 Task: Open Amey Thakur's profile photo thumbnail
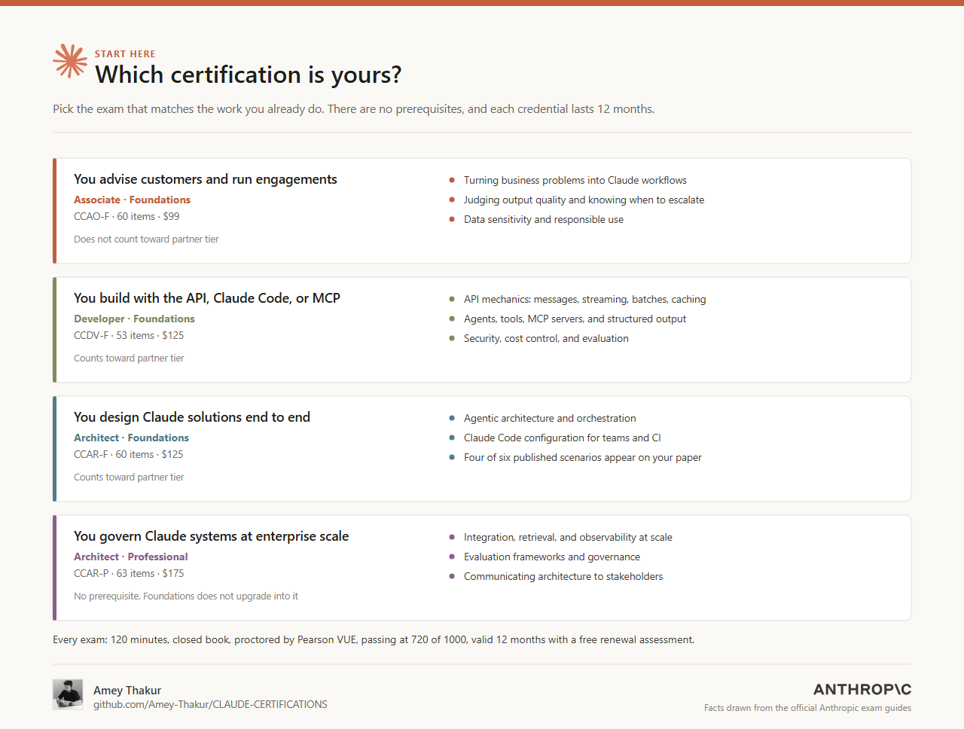pos(68,694)
